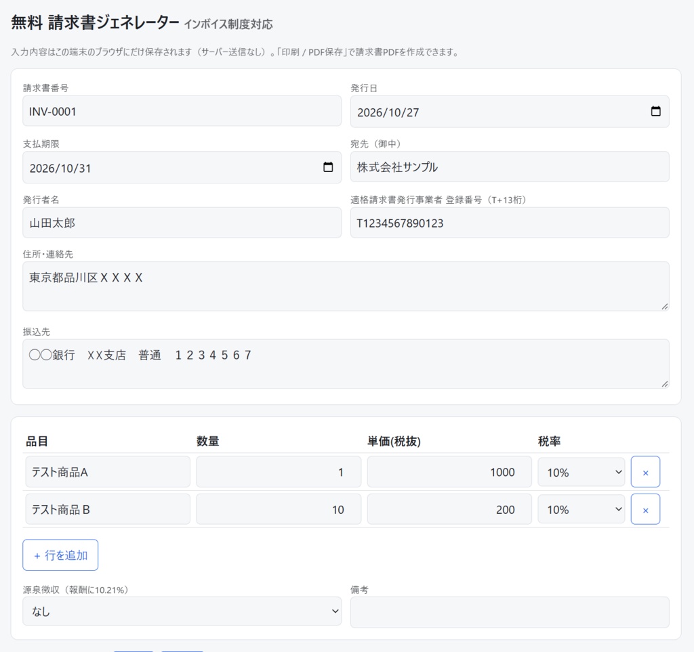Viewport: 694px width, 652px height.
Task: Click unit price field showing 1000
Action: (449, 472)
